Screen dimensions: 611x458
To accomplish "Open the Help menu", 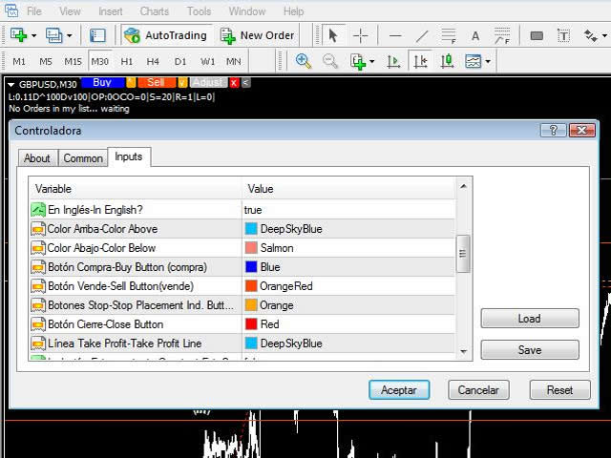I will pos(293,11).
